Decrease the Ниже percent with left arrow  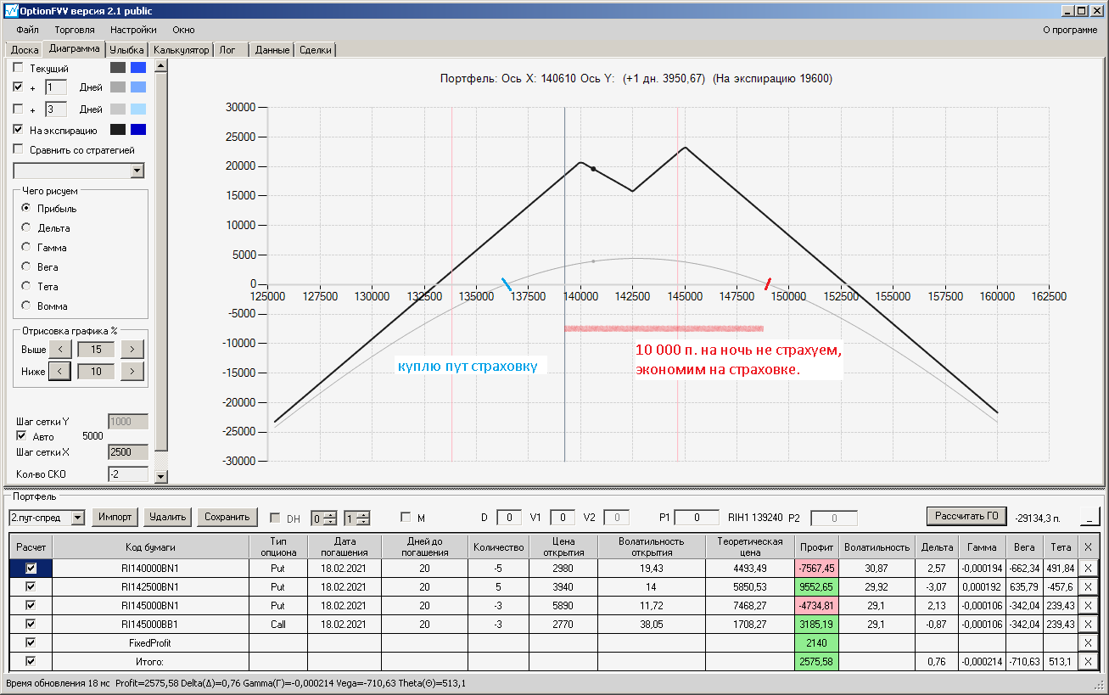[60, 371]
